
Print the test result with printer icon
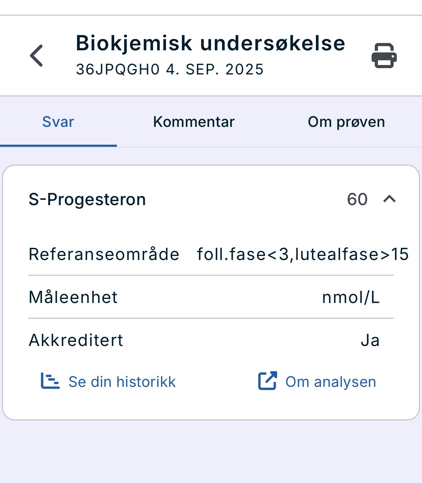(384, 56)
